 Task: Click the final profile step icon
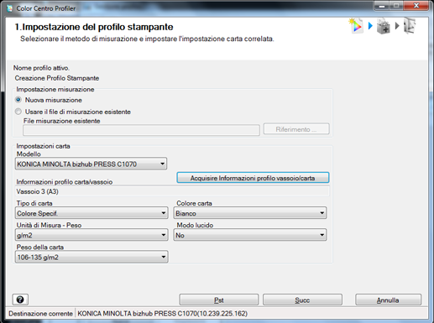[410, 26]
